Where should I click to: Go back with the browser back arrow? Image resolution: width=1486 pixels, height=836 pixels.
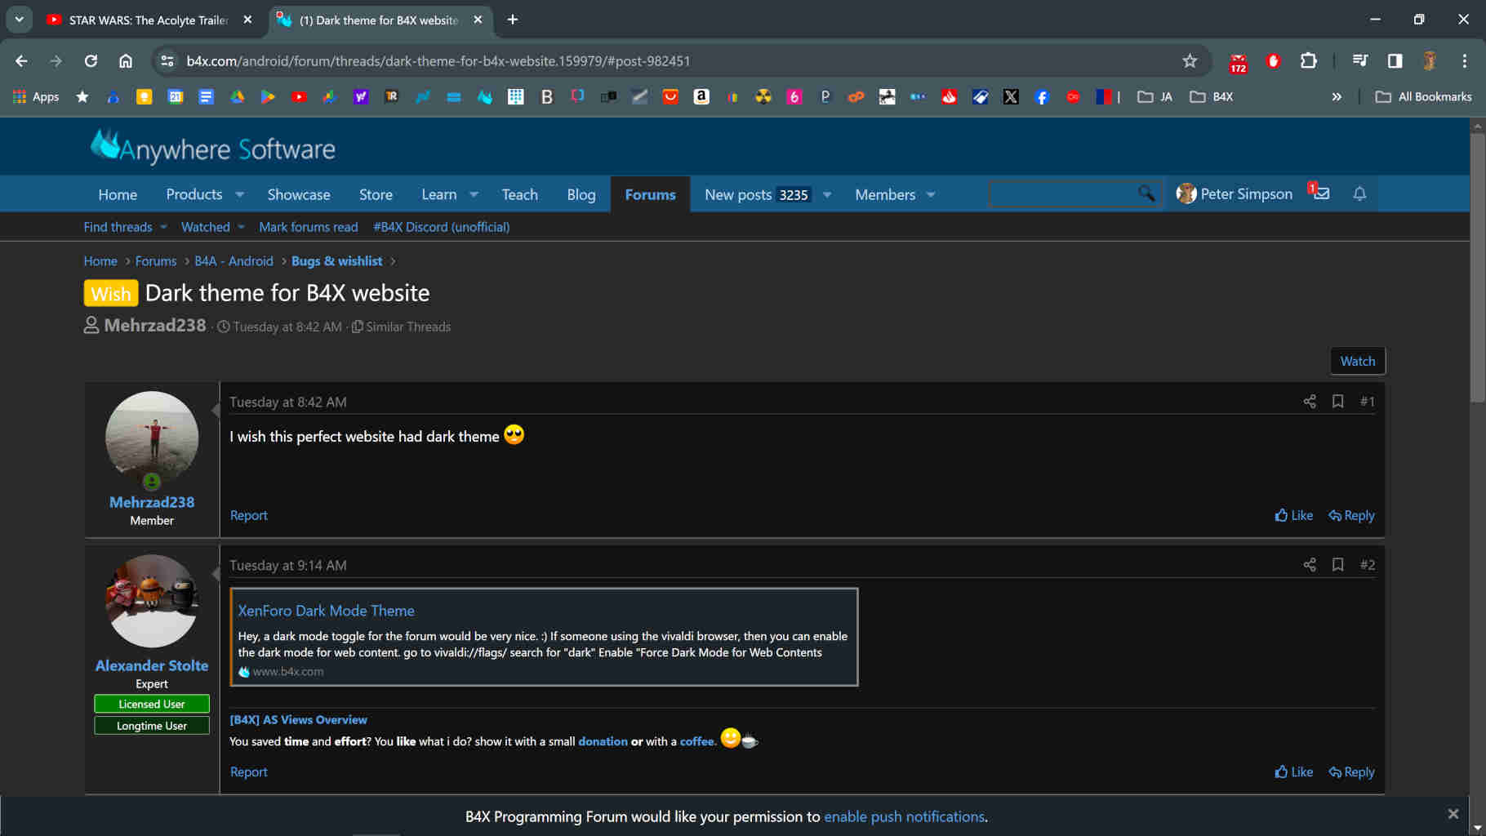(x=22, y=60)
